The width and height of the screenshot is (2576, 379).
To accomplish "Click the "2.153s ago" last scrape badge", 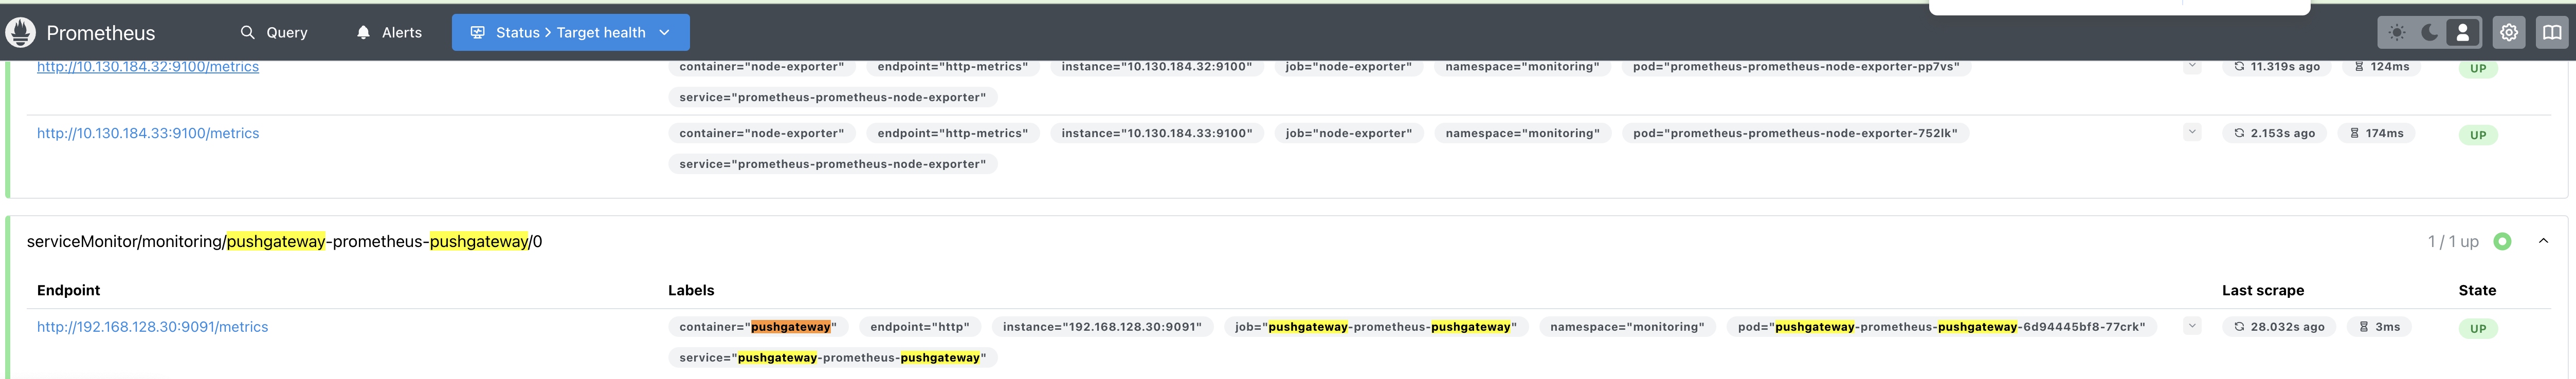I will coord(2274,133).
